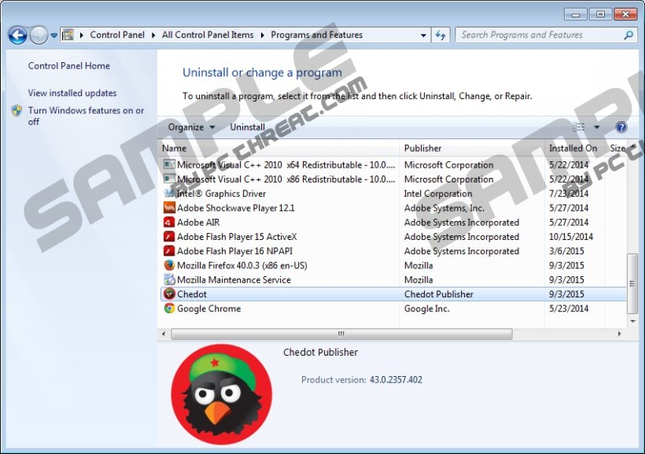The image size is (645, 454).
Task: Click vertical scrollbar thumb
Action: pos(632,283)
